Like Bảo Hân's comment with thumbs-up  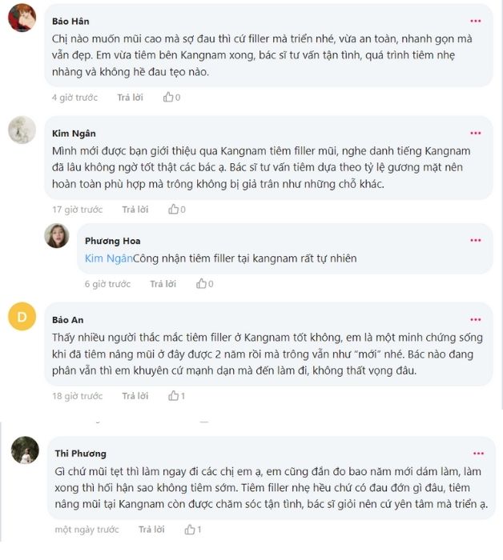168,98
